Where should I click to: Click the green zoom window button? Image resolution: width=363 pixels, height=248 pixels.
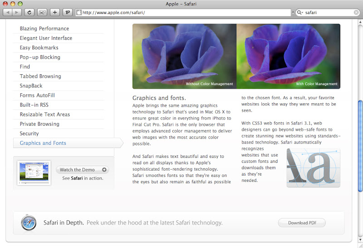[x=20, y=4]
